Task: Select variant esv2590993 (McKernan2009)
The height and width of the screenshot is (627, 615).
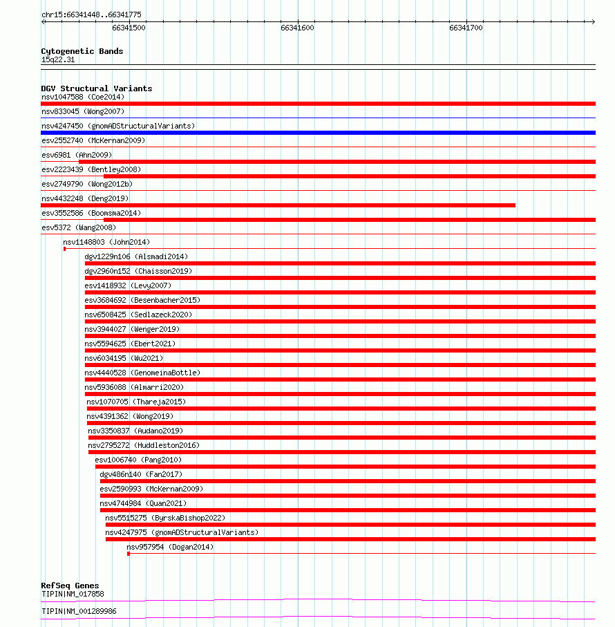Action: coord(151,489)
